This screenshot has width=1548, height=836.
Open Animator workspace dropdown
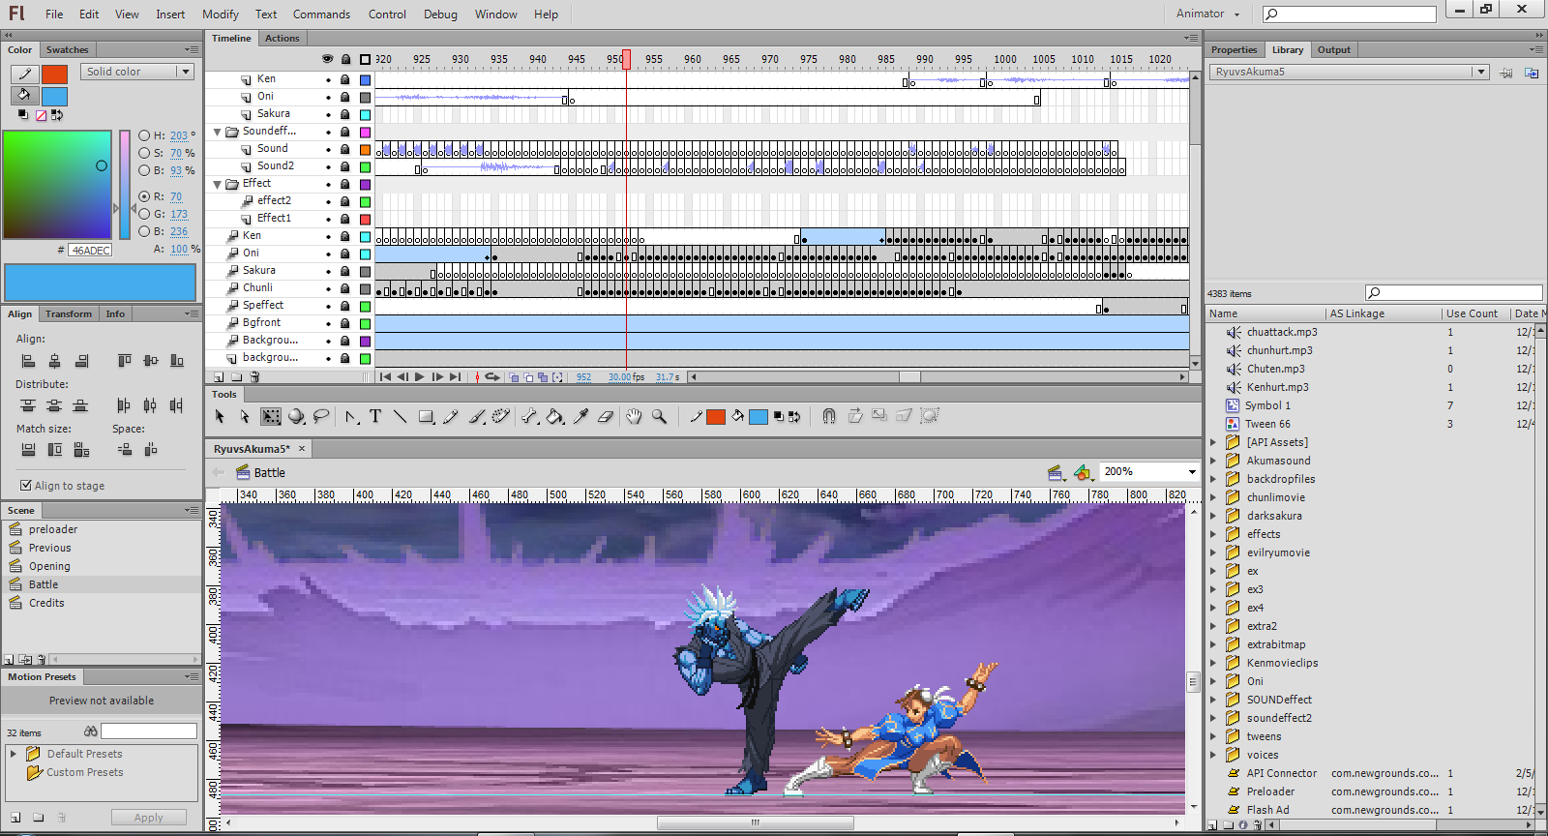point(1207,14)
